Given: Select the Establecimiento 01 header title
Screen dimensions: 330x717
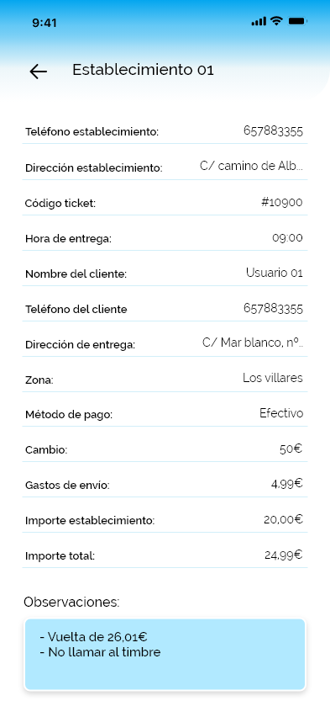Looking at the screenshot, I should click(143, 70).
